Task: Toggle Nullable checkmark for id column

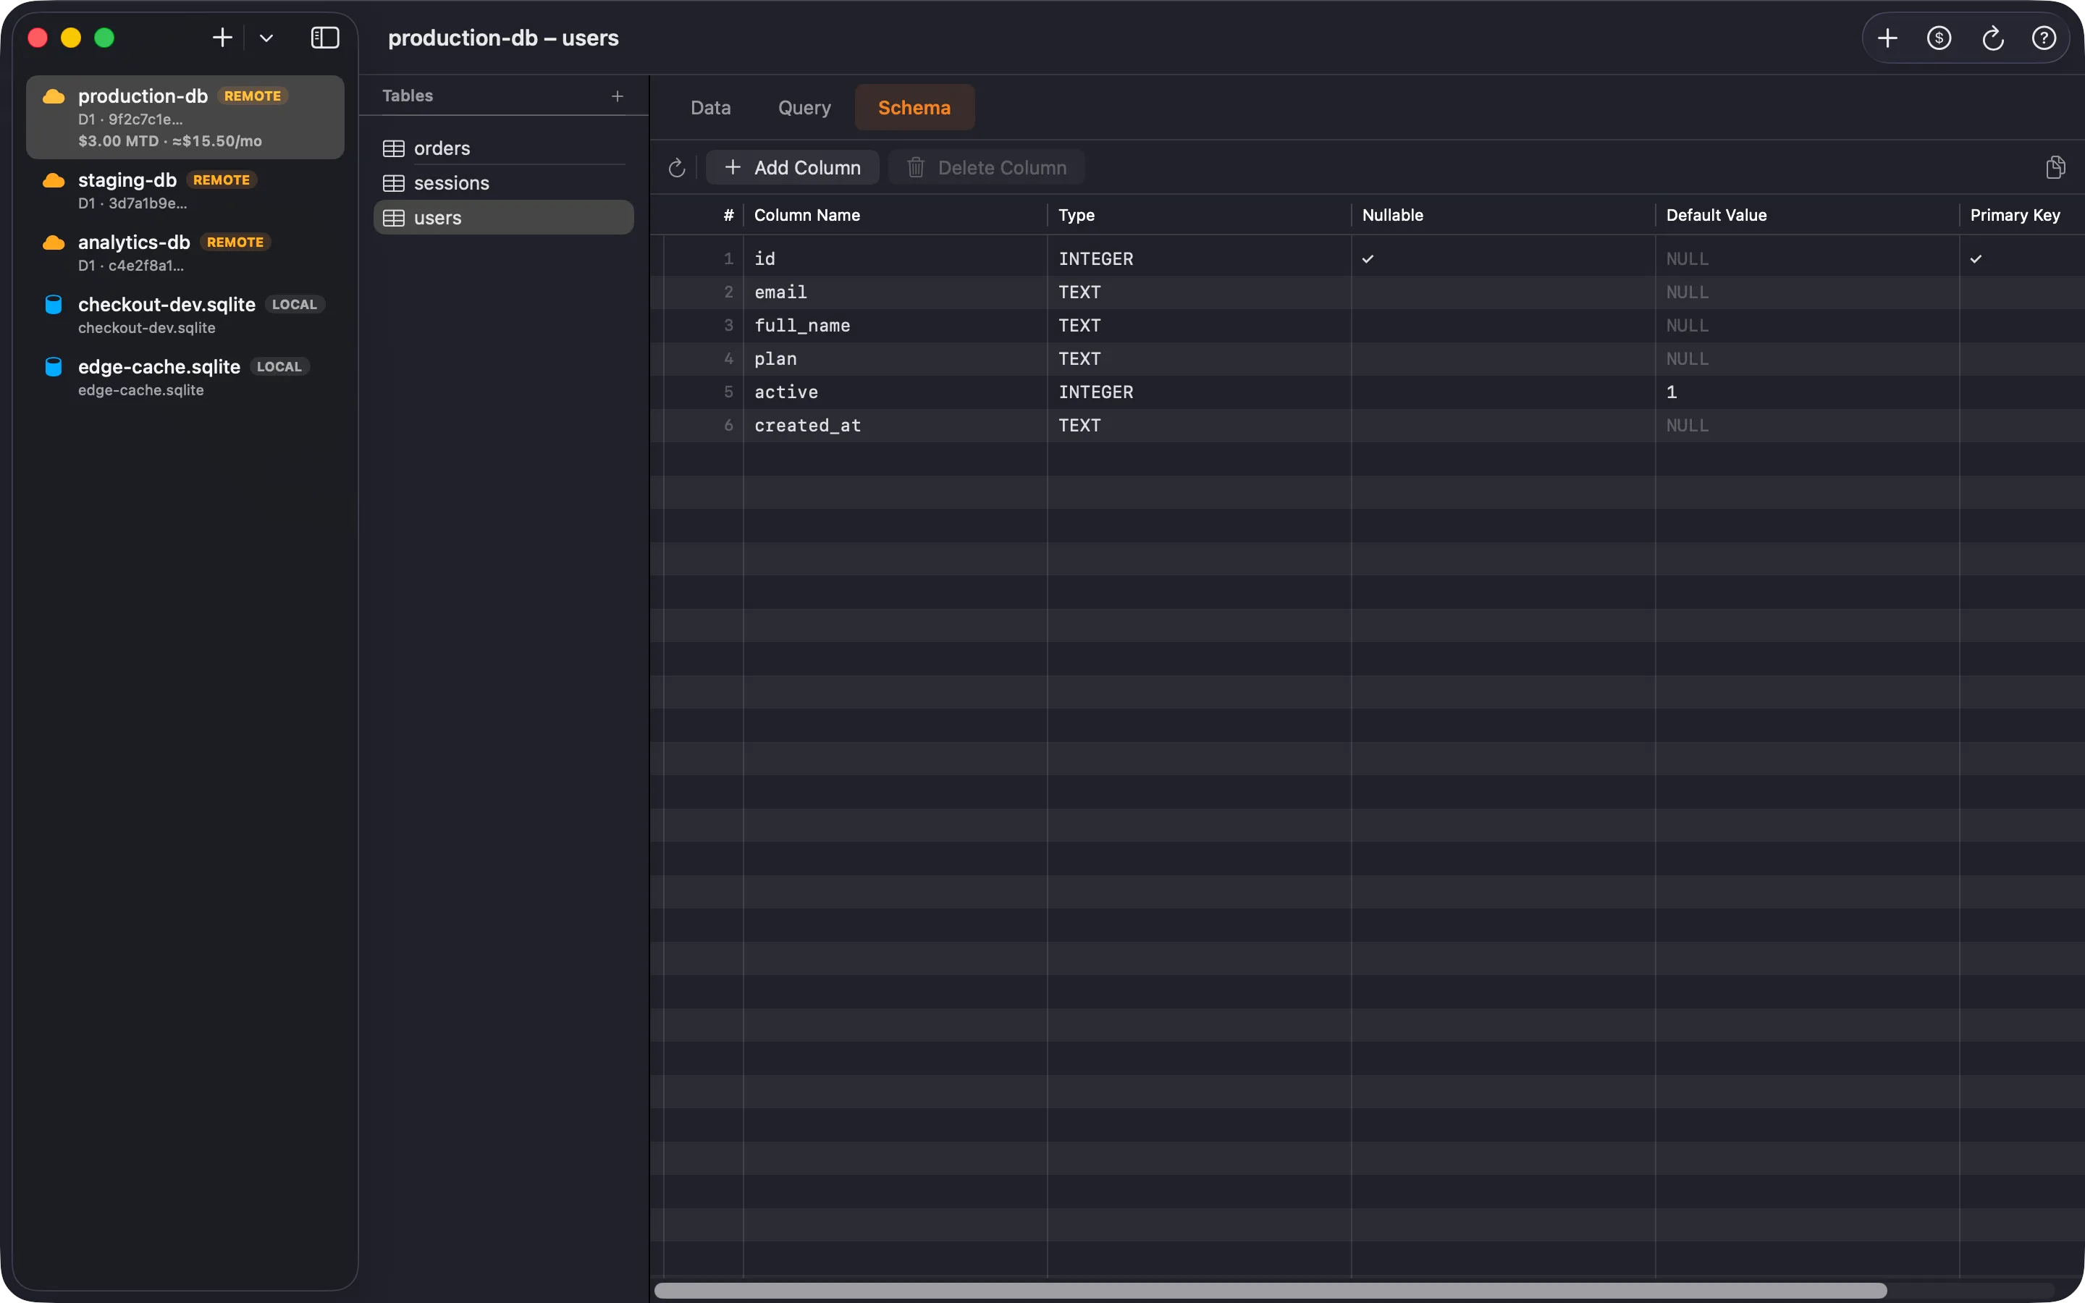Action: (x=1368, y=258)
